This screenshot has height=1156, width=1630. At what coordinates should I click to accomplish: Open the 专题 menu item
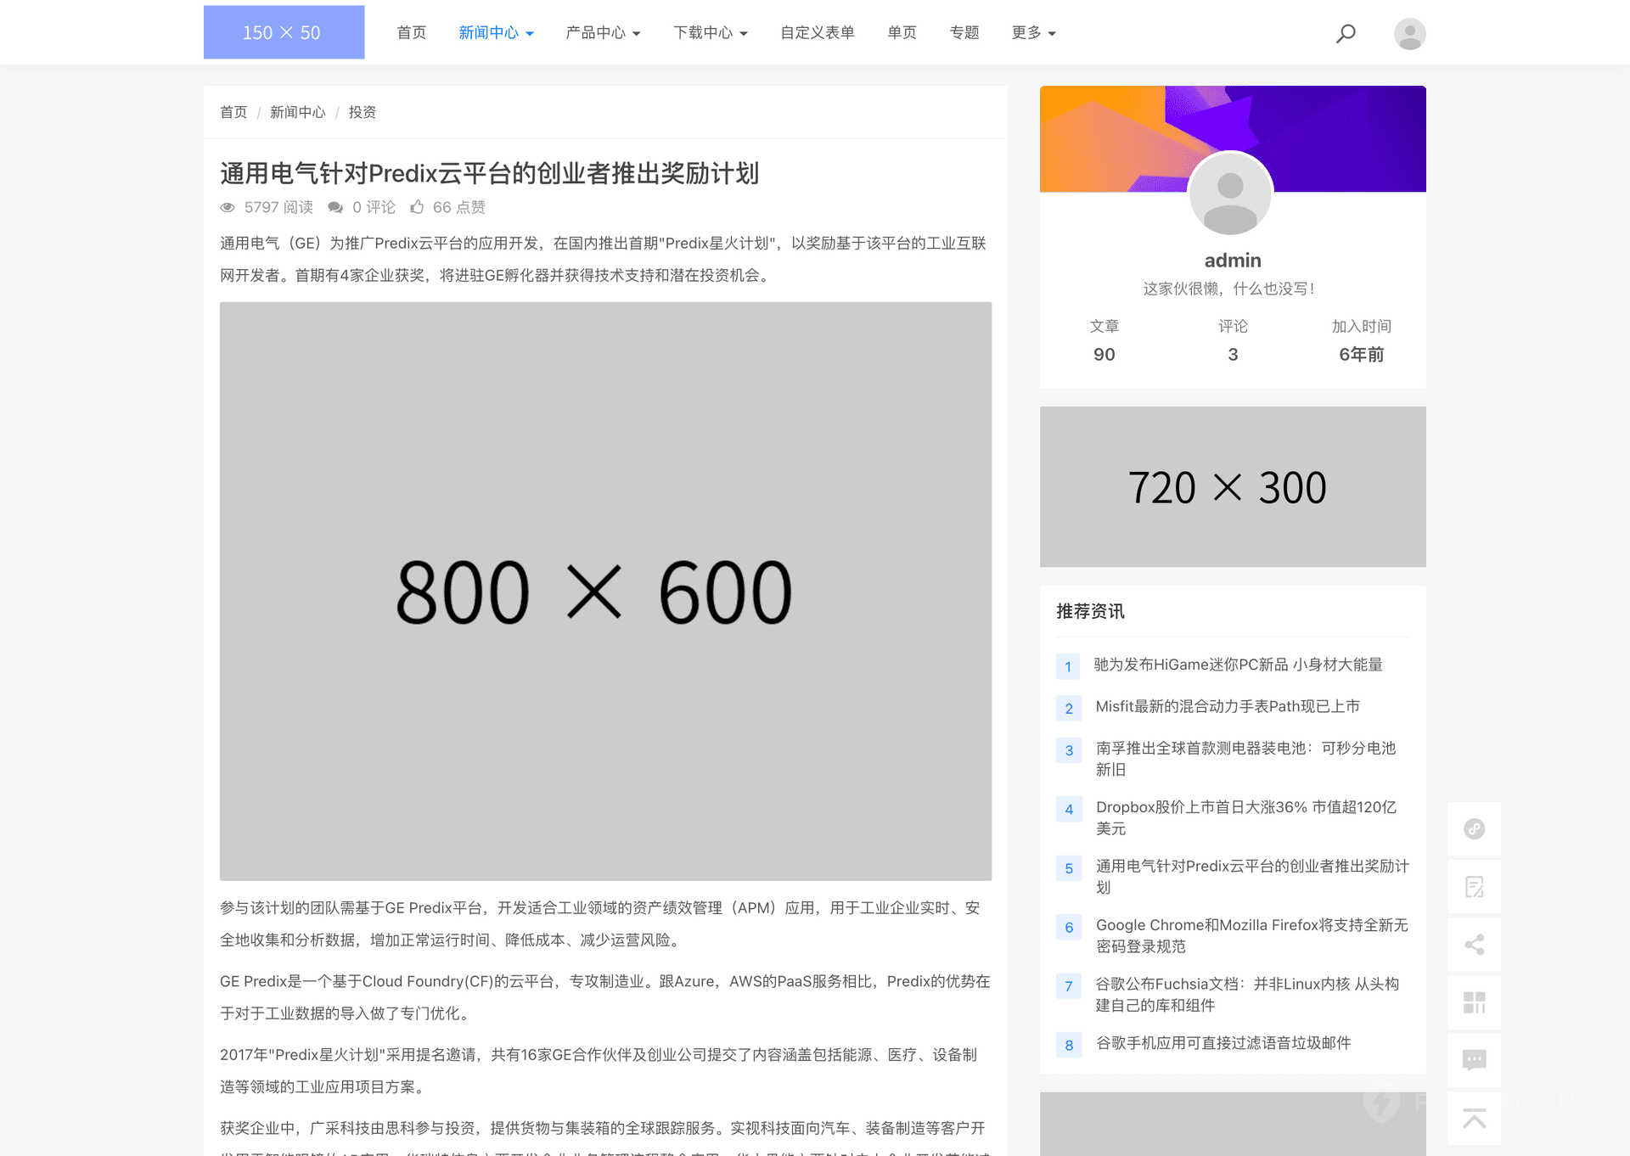pyautogui.click(x=964, y=33)
